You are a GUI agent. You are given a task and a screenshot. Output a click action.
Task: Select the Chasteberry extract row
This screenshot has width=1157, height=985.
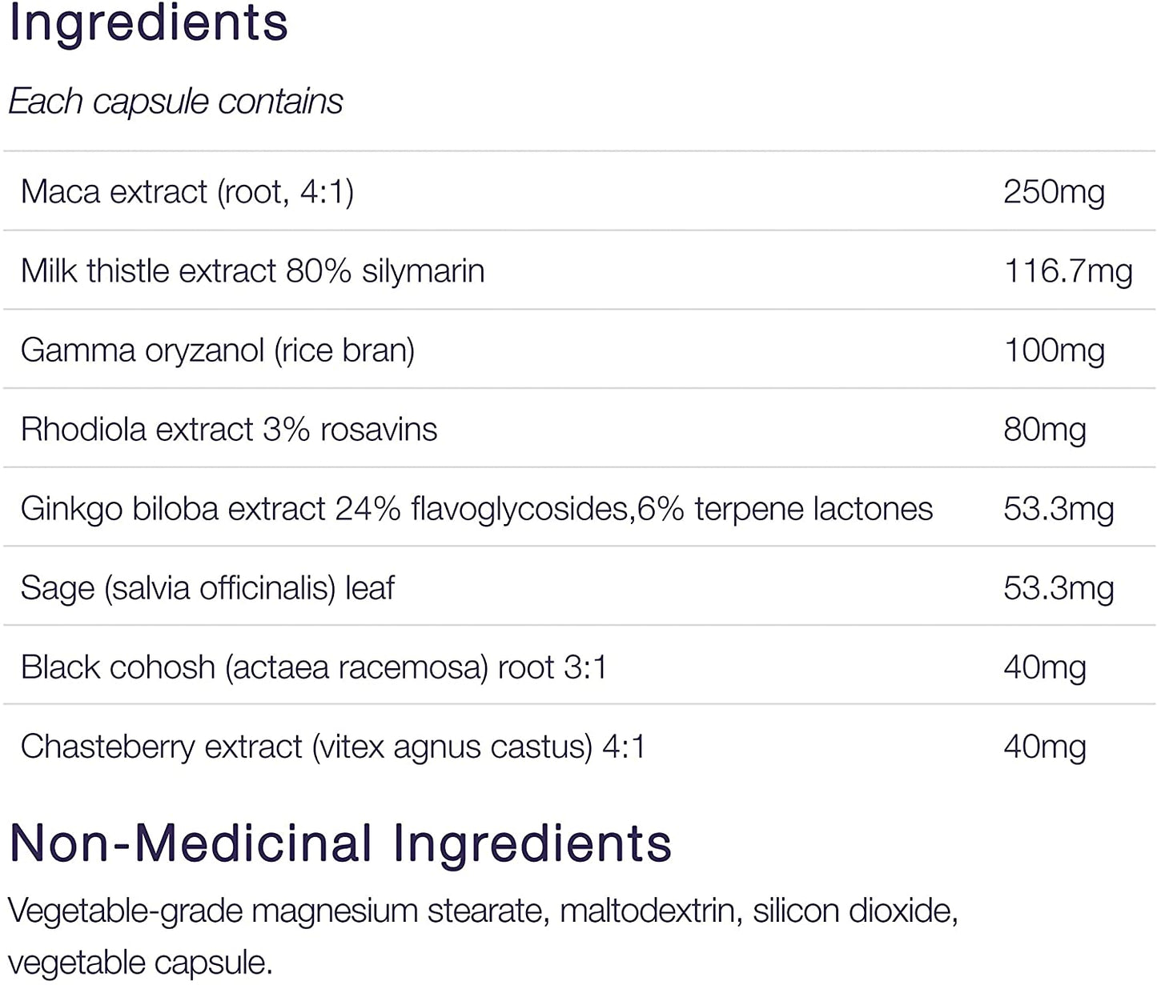332,746
